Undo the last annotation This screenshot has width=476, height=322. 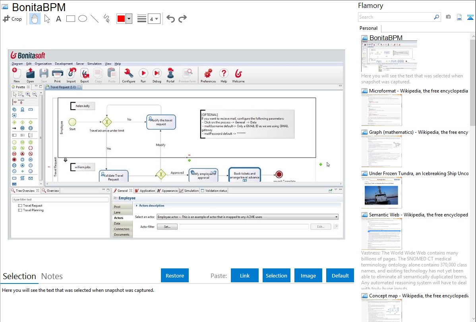(x=170, y=19)
